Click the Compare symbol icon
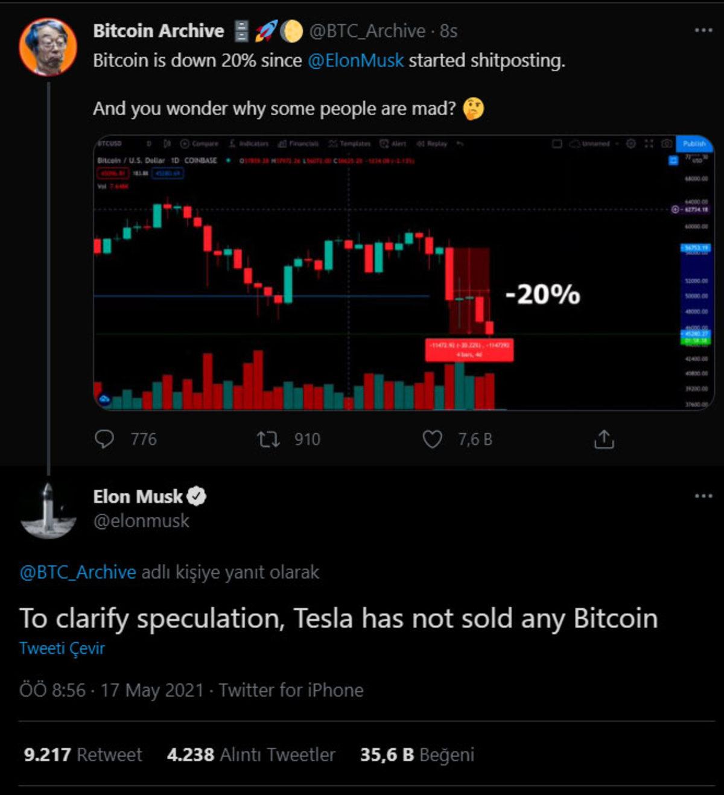The width and height of the screenshot is (724, 795). (200, 144)
